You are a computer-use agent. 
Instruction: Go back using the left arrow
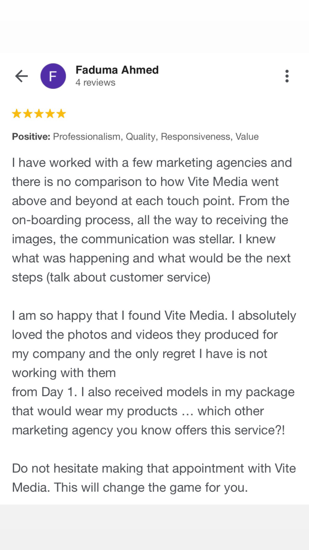tap(21, 76)
